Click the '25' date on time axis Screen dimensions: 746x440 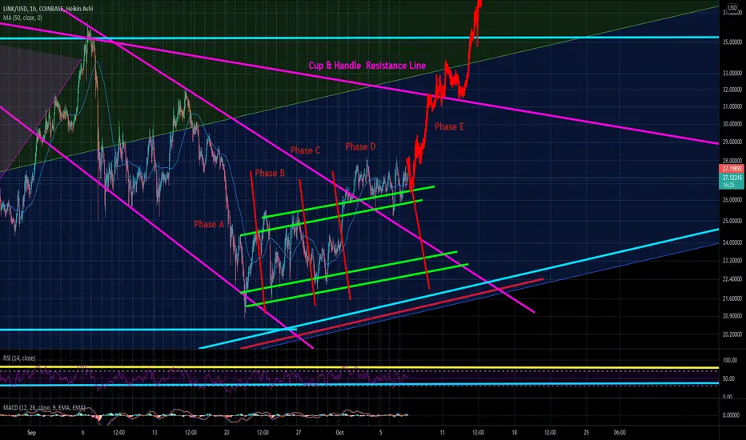586,433
